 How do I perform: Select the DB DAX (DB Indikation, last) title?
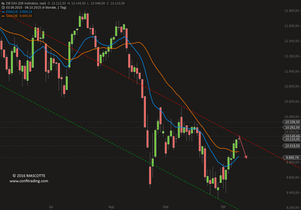[x=26, y=3]
